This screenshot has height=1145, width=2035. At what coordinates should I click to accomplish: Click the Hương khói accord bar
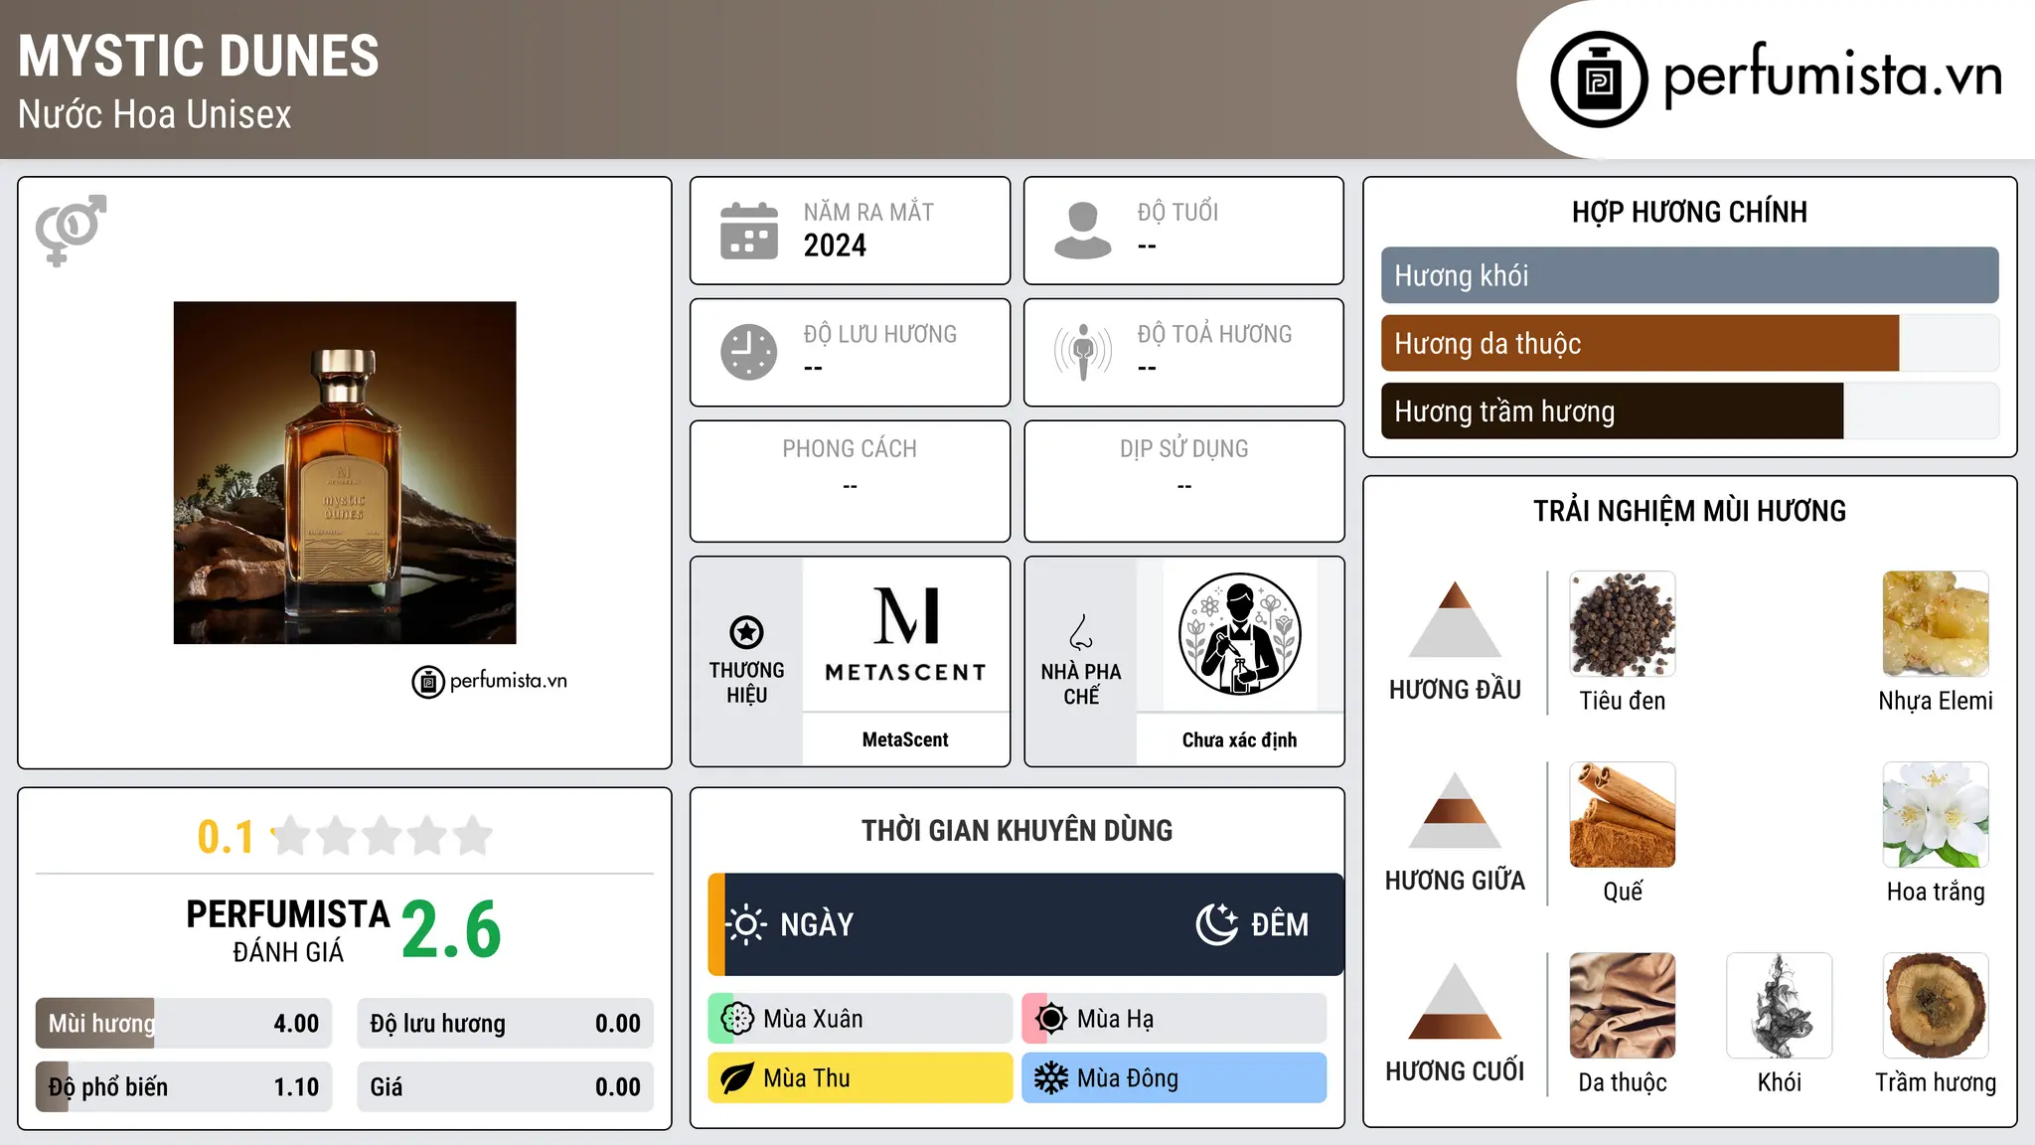click(x=1689, y=275)
